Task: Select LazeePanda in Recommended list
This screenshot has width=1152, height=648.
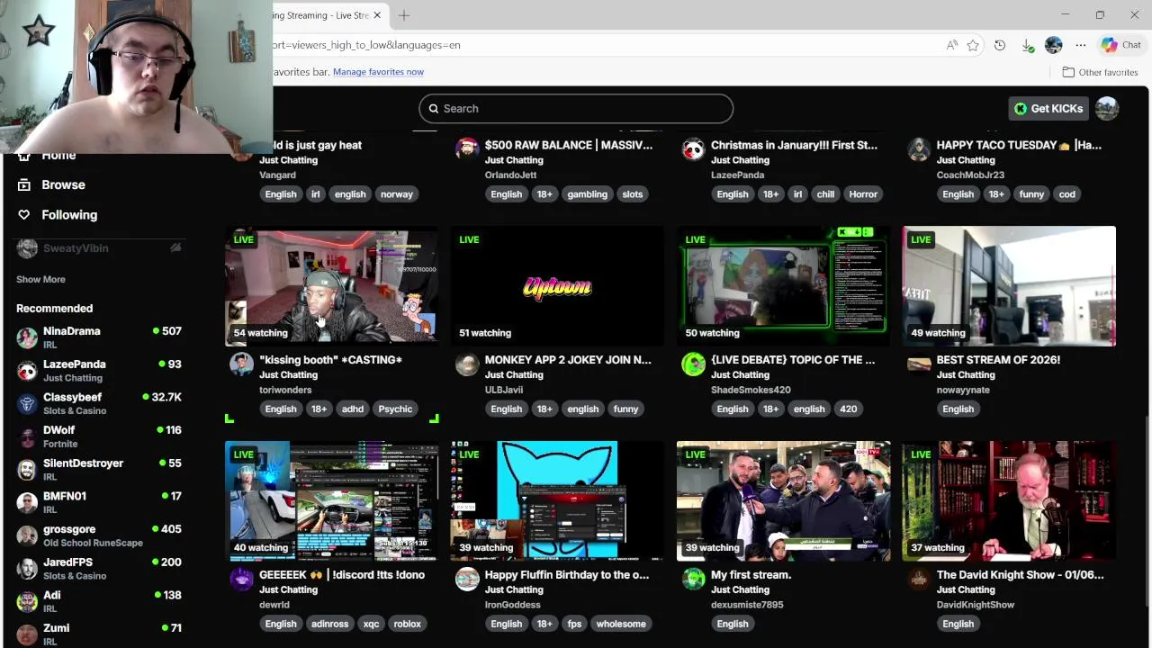Action: pos(99,370)
